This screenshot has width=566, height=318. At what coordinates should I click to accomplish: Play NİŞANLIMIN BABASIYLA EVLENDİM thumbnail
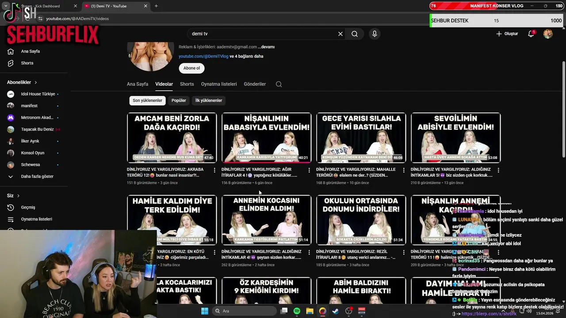266,138
